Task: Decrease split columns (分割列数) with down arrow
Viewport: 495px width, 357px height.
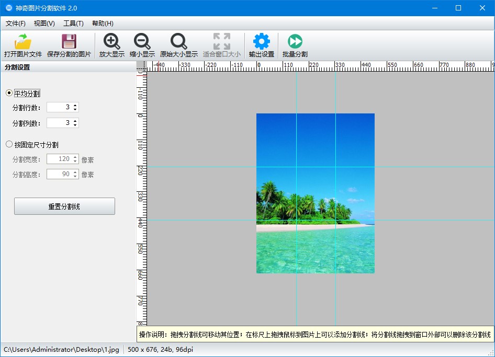Action: coord(75,125)
